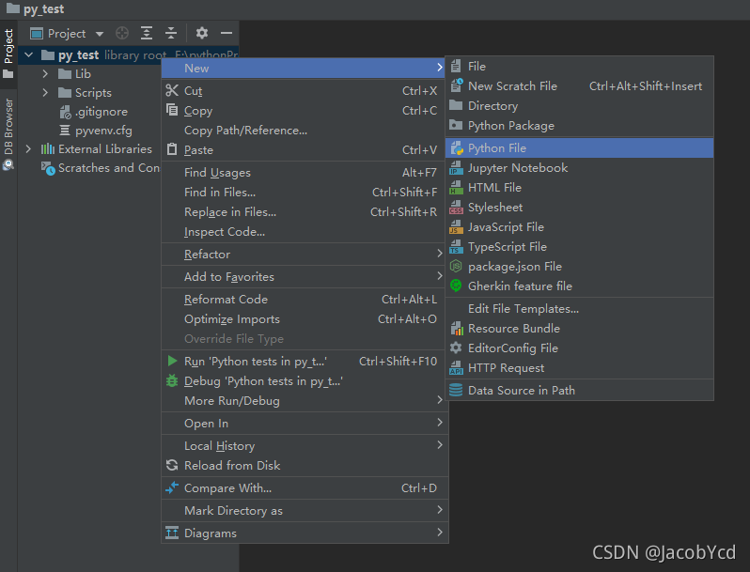The image size is (750, 572).
Task: Click the HTML File icon
Action: pyautogui.click(x=457, y=187)
